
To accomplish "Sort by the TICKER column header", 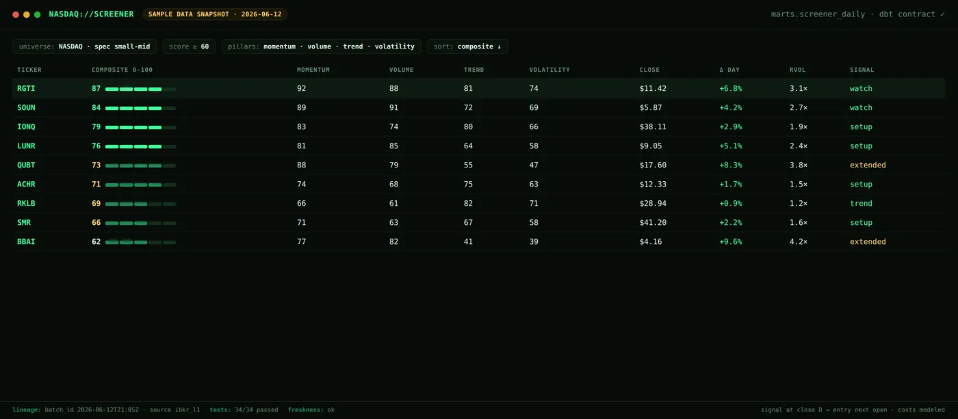I will point(29,70).
